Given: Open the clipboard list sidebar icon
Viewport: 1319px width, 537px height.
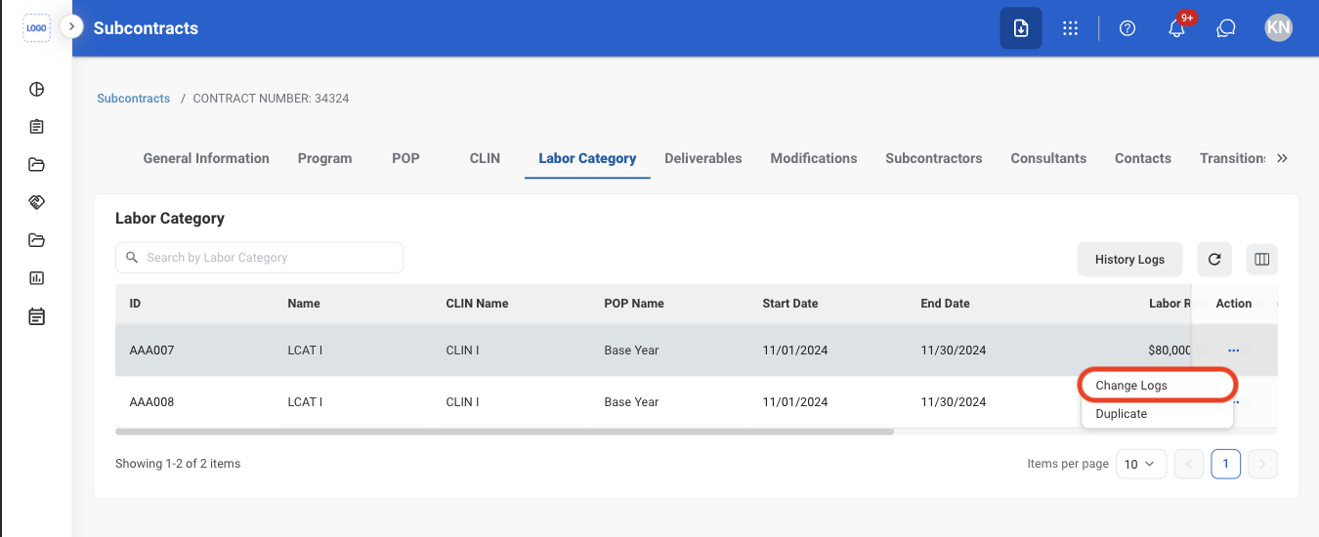Looking at the screenshot, I should pos(36,127).
